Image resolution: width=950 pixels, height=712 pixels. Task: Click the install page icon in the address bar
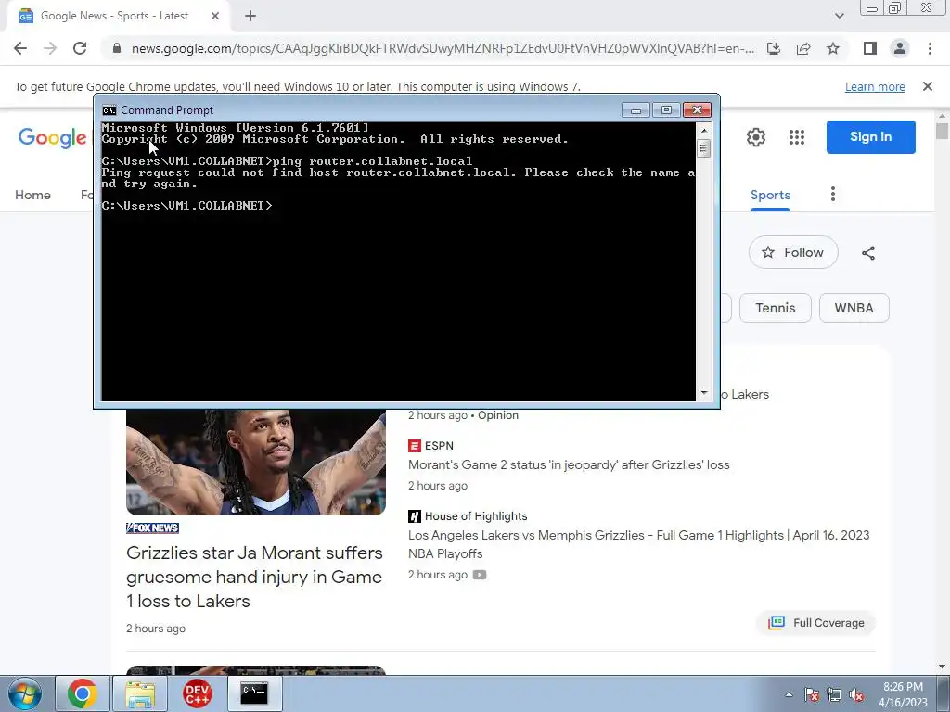click(x=774, y=48)
